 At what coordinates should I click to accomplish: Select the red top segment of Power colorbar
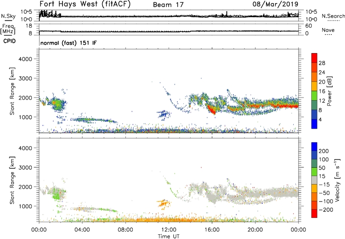[314, 58]
